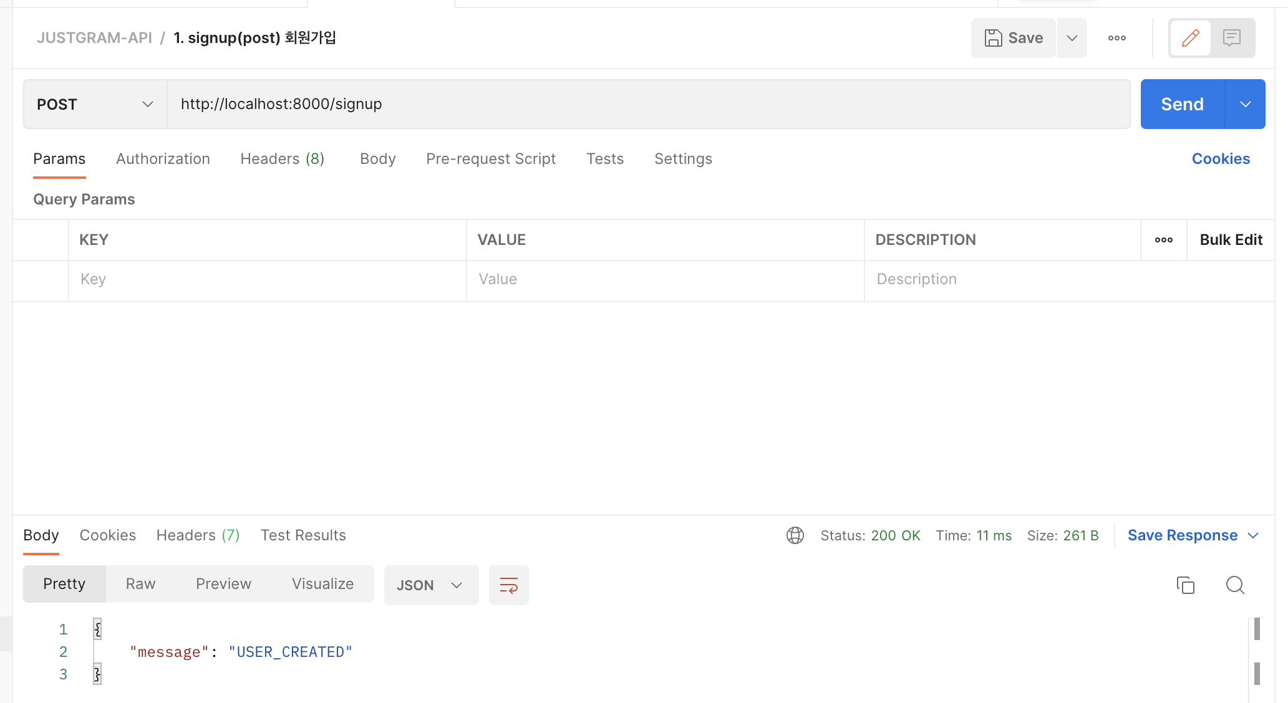The image size is (1288, 703).
Task: Switch response view to Raw
Action: point(140,584)
